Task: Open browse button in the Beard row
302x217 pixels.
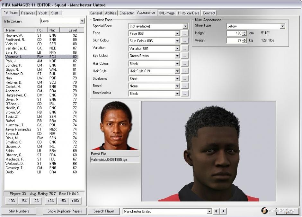Action: (x=184, y=86)
